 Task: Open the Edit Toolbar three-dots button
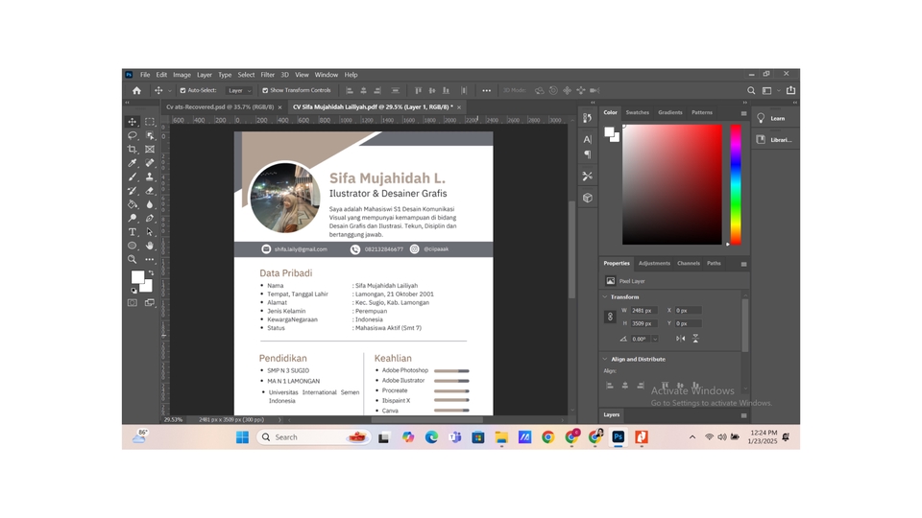tap(150, 259)
